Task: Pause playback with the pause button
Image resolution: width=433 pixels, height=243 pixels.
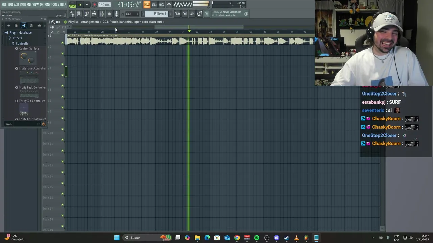Action: point(79,5)
